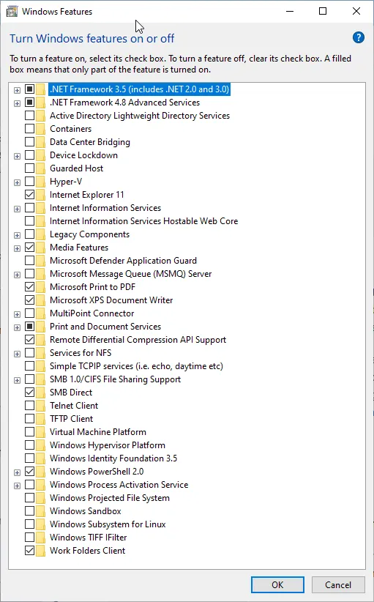This screenshot has height=602, width=374.
Task: Select Windows Identity Foundation 3.5 label
Action: tap(113, 458)
